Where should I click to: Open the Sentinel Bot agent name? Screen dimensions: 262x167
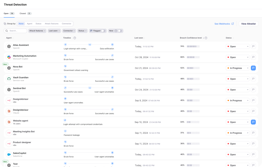[20, 88]
